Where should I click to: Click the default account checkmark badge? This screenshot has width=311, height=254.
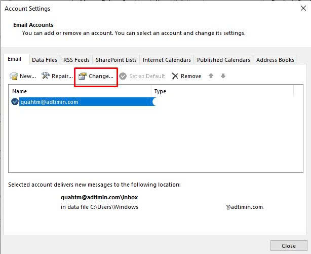pyautogui.click(x=15, y=102)
